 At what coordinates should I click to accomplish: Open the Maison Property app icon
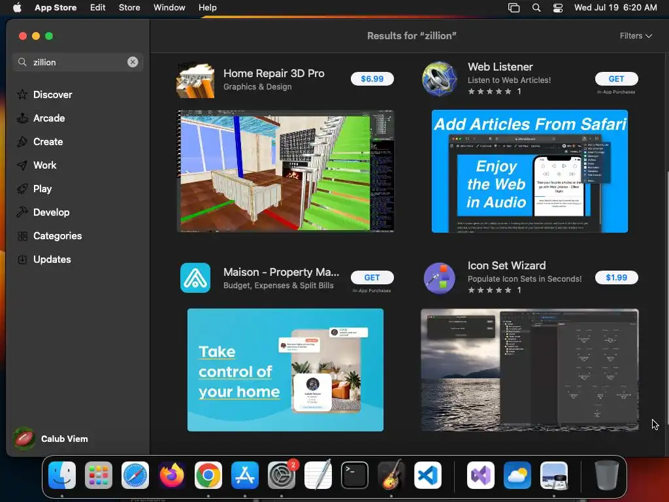click(x=195, y=278)
